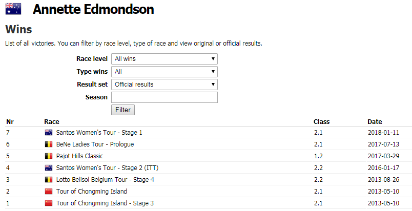Screen dimensions: 412x211
Task: Open the Santos Women's Tour - Stage 1 link
Action: [x=99, y=133]
